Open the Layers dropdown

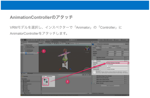pyautogui.click(x=118, y=40)
